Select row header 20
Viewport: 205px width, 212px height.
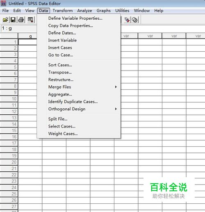[x=9, y=162]
